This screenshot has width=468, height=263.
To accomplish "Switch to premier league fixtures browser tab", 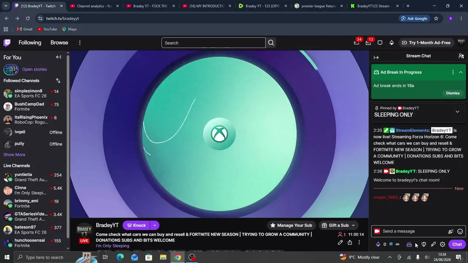I will click(x=318, y=6).
